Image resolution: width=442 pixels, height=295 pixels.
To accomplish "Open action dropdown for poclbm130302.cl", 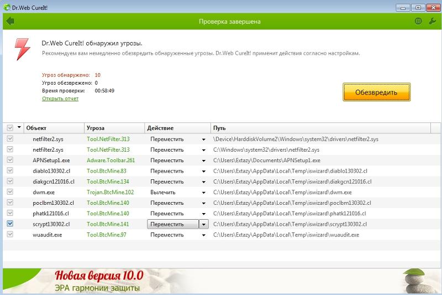I will pos(203,203).
